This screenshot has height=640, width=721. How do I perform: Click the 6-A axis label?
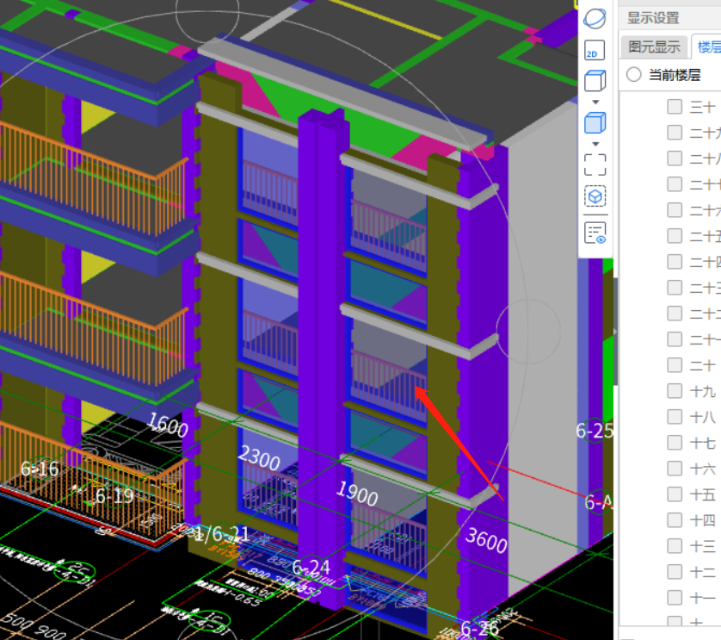pos(598,502)
